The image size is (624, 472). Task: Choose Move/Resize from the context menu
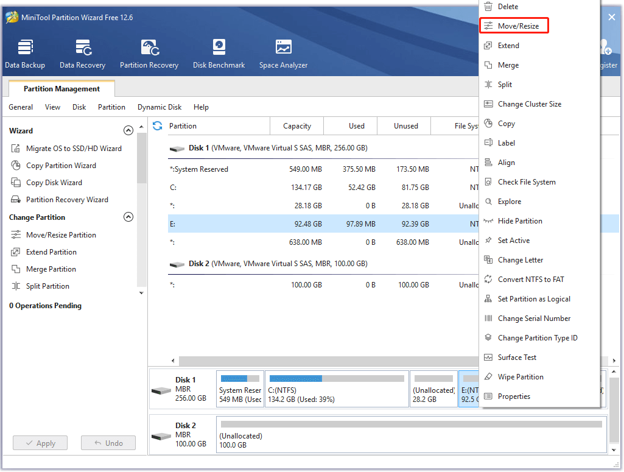pos(514,26)
